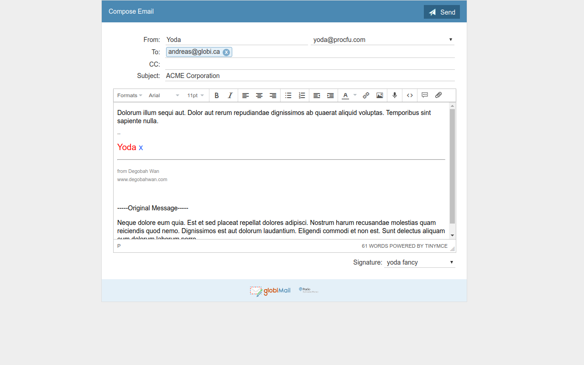Click the From name field with Yoda
The image size is (584, 365).
[x=236, y=40]
